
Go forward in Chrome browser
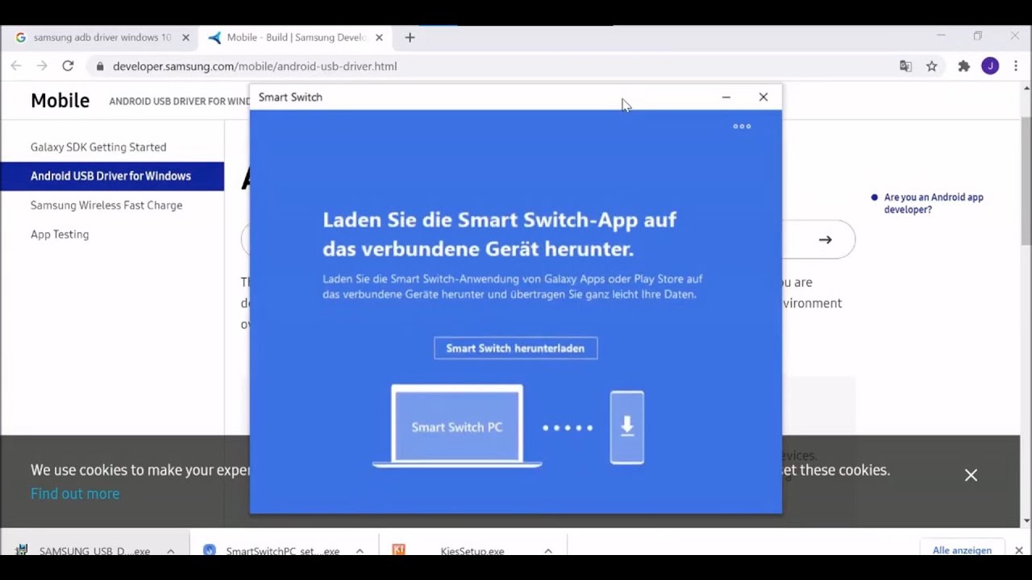tap(42, 66)
